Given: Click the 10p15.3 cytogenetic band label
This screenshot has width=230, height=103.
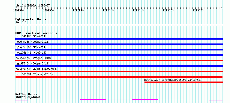Looking at the screenshot, I should pyautogui.click(x=21, y=23).
